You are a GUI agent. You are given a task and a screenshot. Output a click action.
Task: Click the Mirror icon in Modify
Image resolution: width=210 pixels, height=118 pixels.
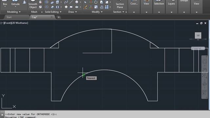101,7
